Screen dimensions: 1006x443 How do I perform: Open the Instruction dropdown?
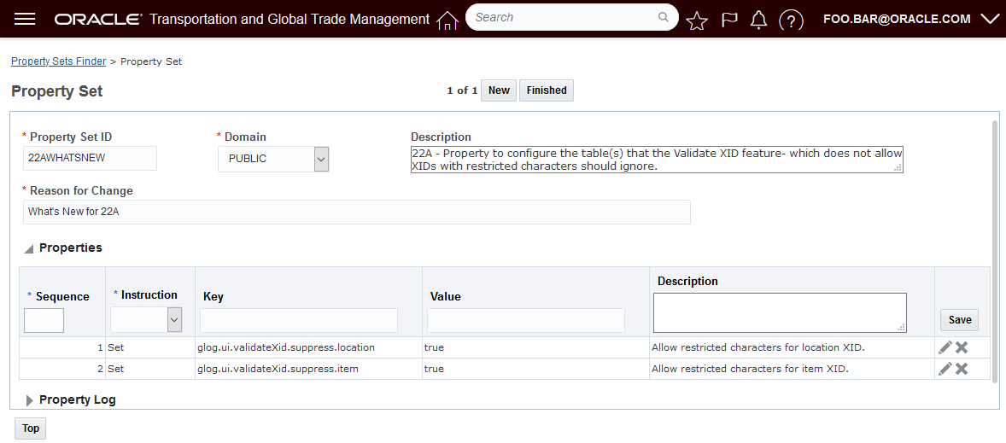point(174,319)
